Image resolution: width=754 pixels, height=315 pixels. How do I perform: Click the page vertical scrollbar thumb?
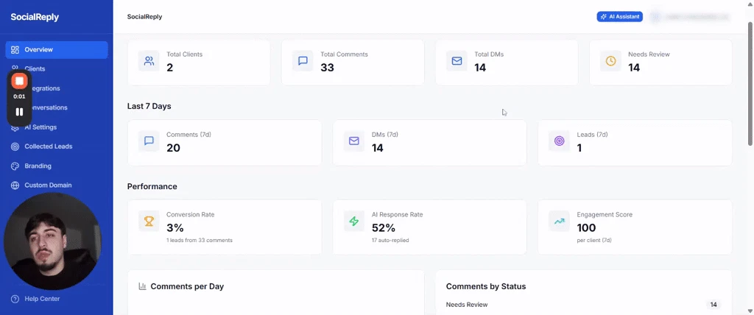coord(750,82)
